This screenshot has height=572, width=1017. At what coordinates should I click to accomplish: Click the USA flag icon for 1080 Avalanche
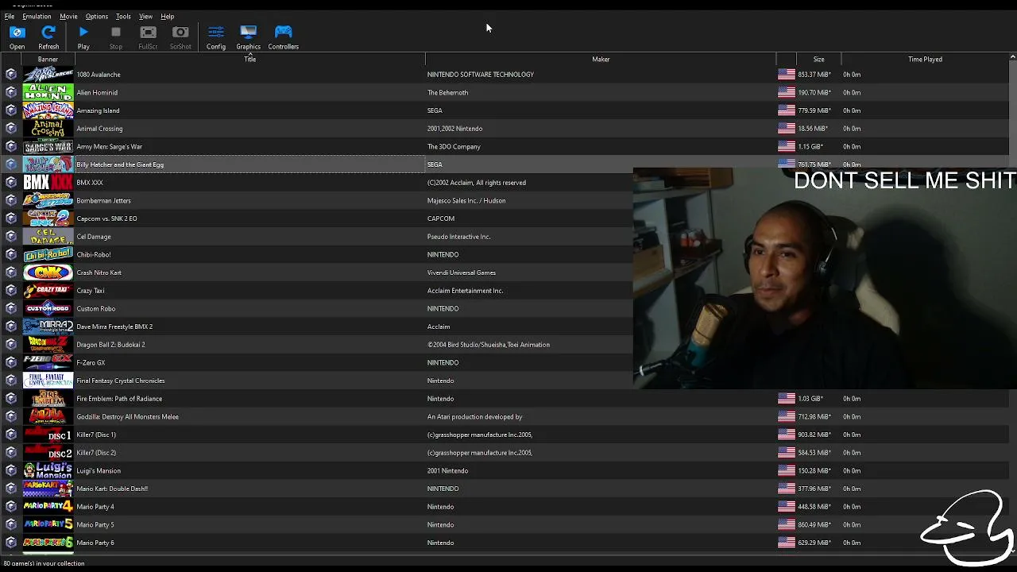tap(787, 75)
